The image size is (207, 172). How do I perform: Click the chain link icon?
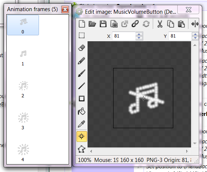click(135, 24)
